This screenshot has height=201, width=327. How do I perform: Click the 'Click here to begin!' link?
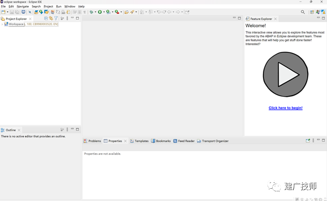click(x=285, y=108)
